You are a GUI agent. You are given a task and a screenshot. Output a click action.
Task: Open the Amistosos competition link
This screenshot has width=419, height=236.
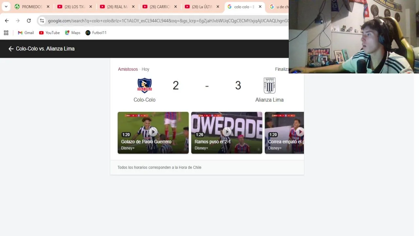click(128, 69)
